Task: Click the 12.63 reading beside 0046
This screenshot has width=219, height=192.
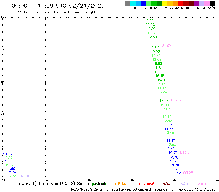Action: click(x=12, y=176)
